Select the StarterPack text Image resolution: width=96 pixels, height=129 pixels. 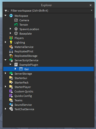coord(22,83)
